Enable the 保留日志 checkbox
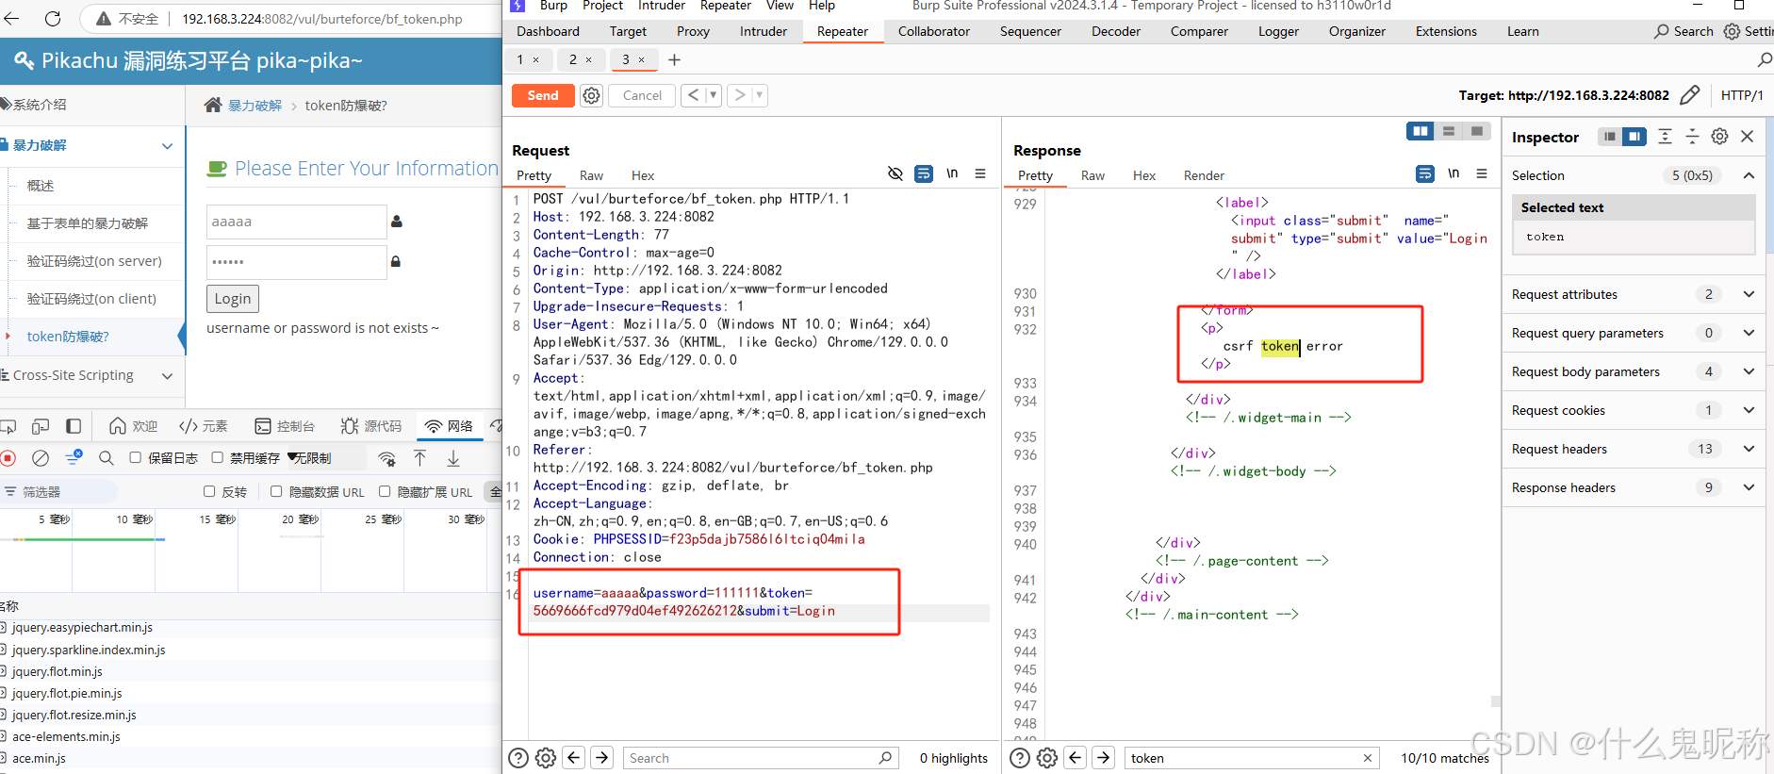 (135, 457)
